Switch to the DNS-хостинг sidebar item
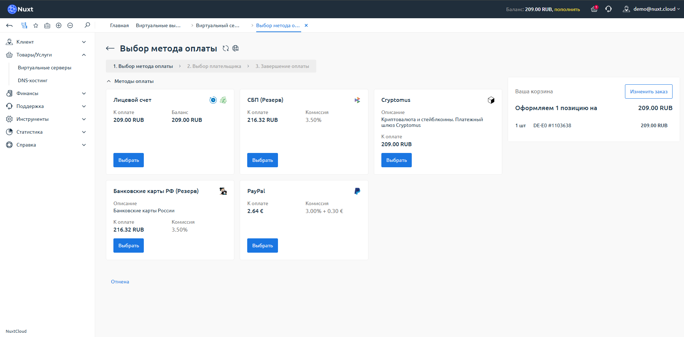684x337 pixels. (32, 80)
